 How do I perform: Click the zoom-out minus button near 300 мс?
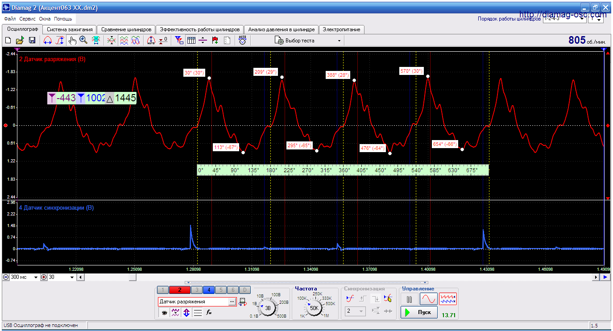[6, 277]
